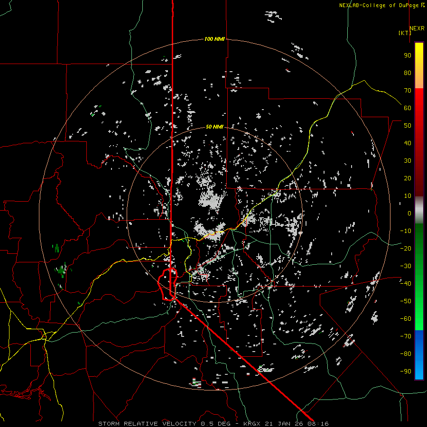The height and width of the screenshot is (427, 427).
Task: Select the [KT] units label above color bar
Action: click(405, 33)
